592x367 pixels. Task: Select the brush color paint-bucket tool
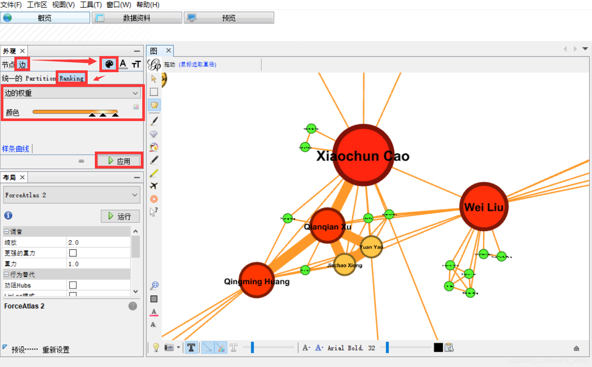coord(154,147)
